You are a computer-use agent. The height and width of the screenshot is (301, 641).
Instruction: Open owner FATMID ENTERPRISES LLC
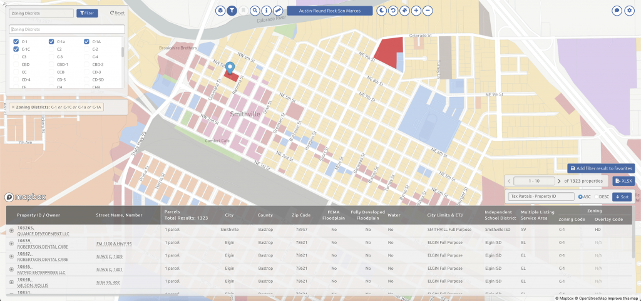point(41,273)
